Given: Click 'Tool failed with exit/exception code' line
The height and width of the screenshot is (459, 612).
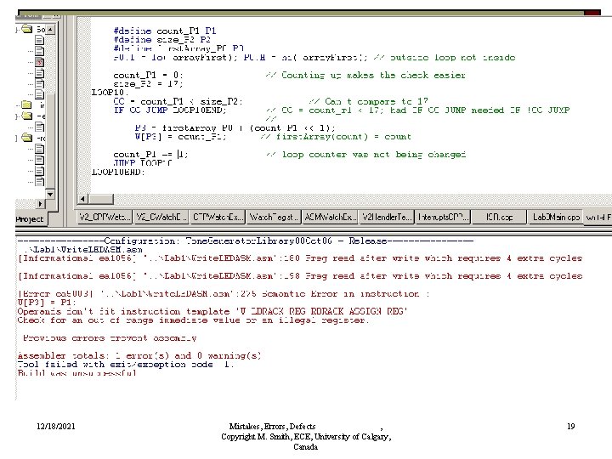Looking at the screenshot, I should coord(125,365).
